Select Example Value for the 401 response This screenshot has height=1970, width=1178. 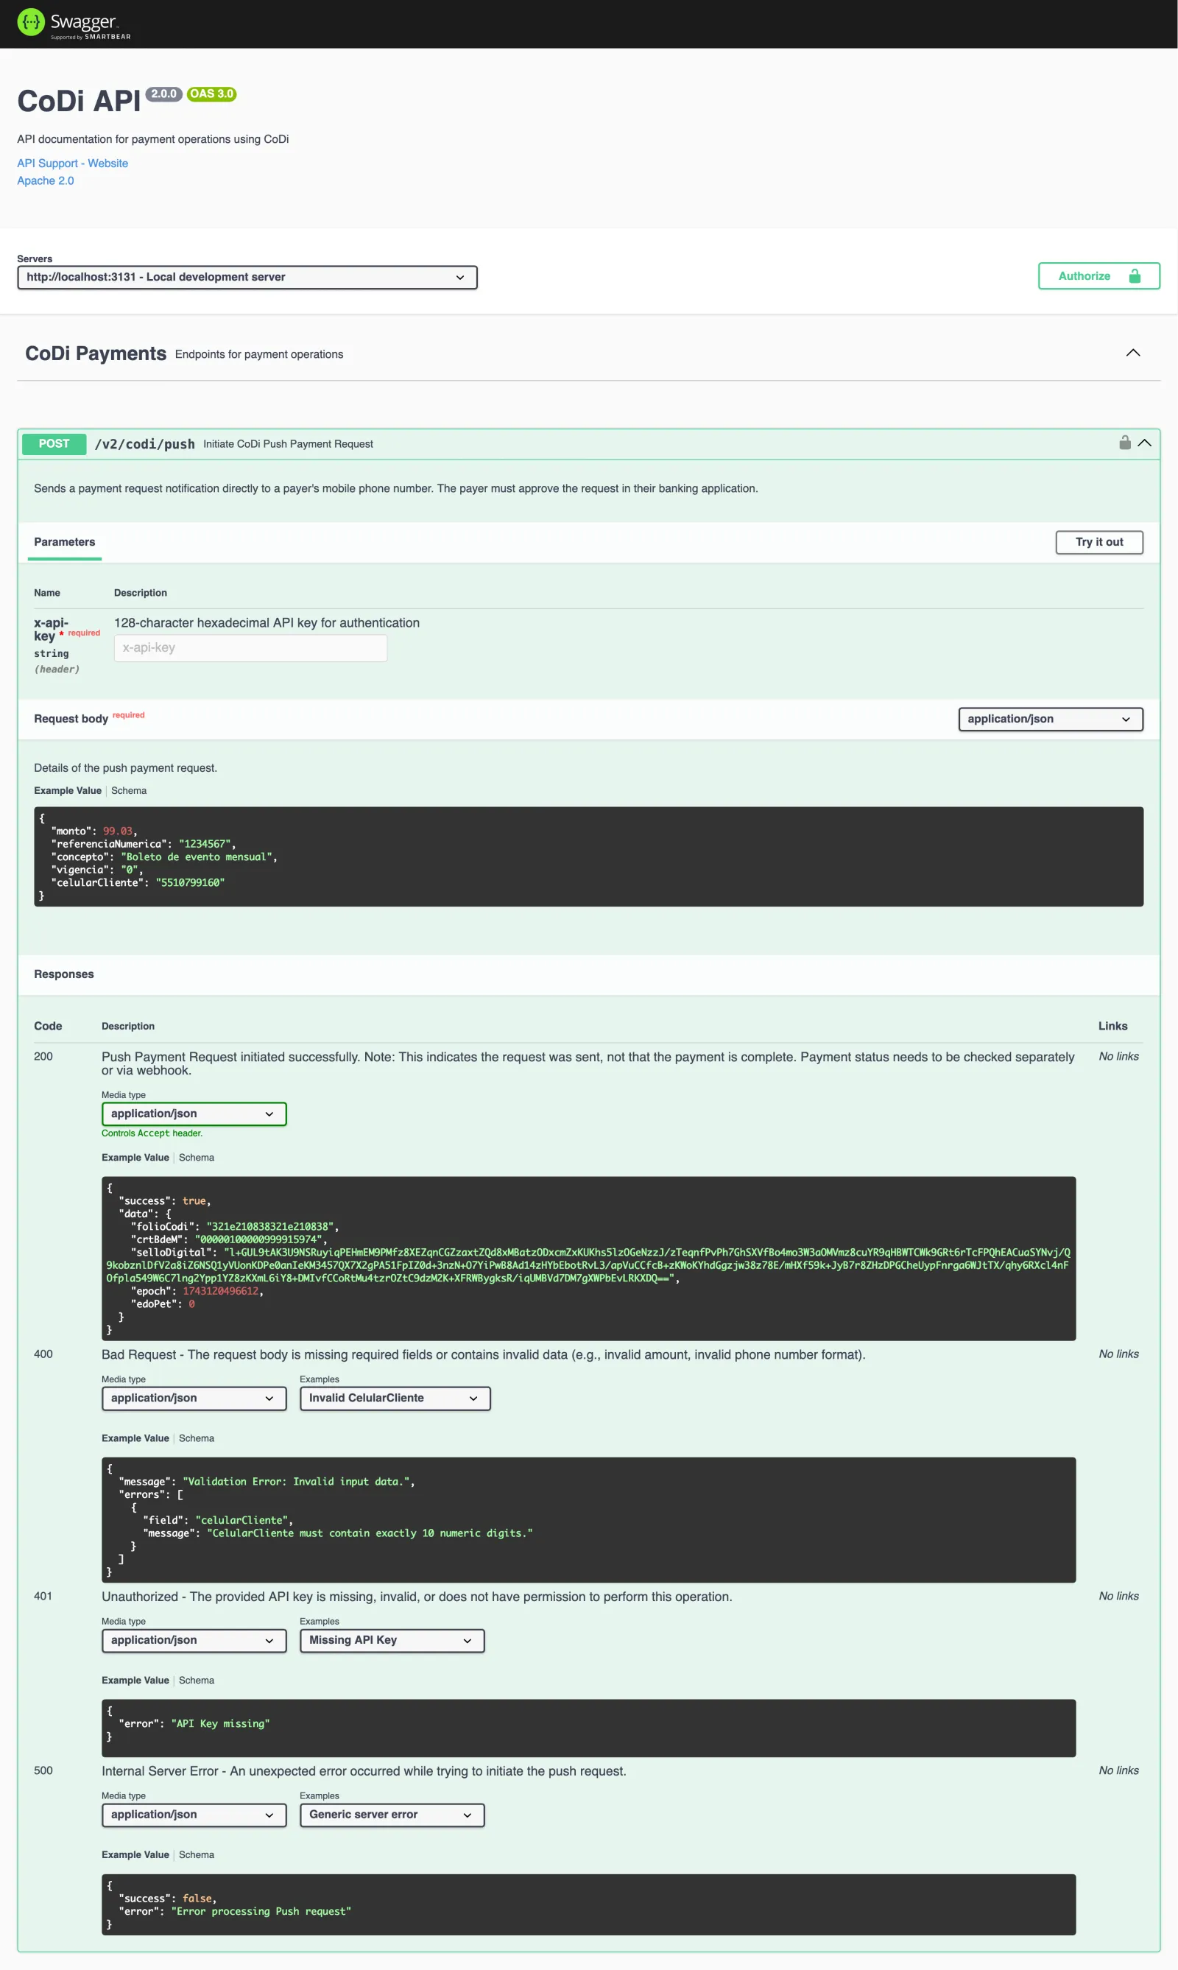(x=135, y=1680)
